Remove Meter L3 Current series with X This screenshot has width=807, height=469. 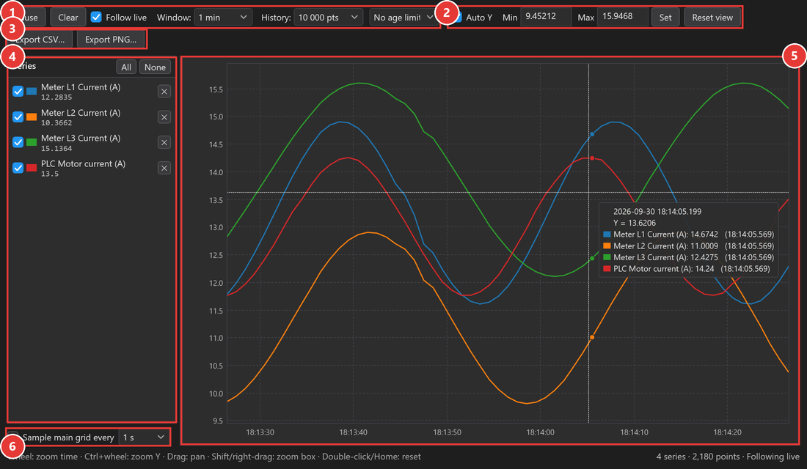(164, 142)
